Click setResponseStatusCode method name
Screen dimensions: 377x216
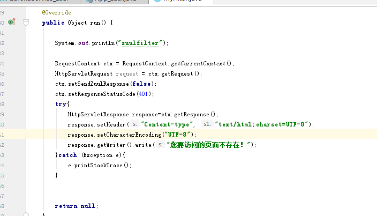pos(102,94)
